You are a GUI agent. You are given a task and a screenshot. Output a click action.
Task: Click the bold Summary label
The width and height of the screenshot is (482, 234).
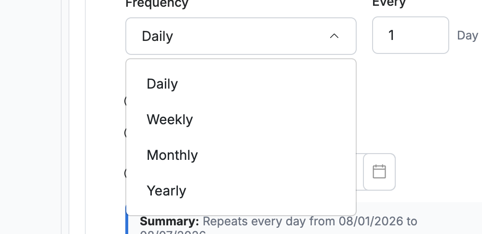coord(169,221)
